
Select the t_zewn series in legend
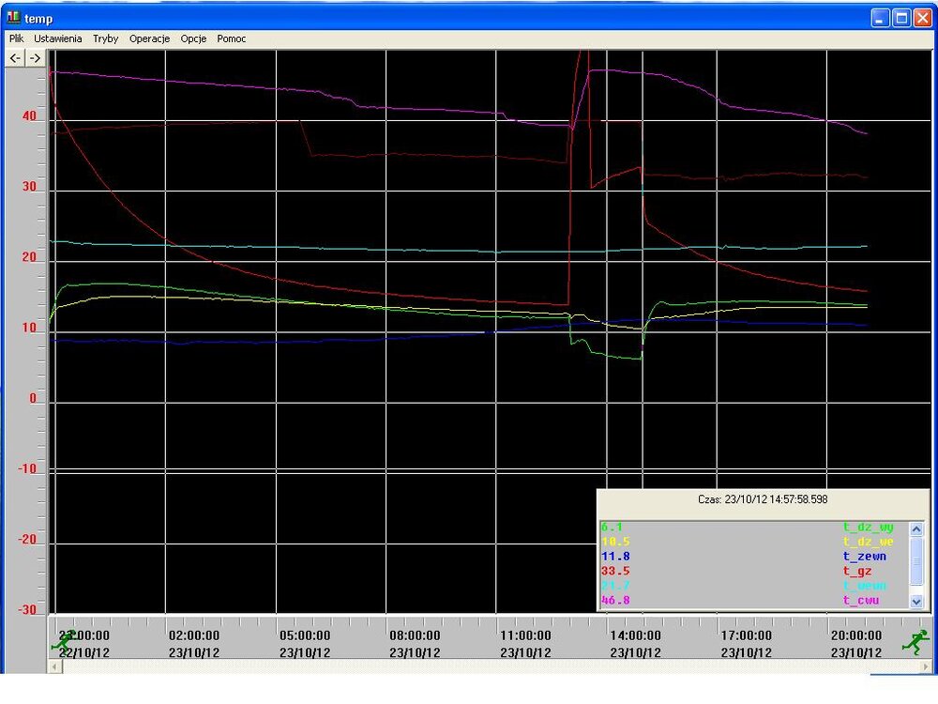tap(867, 557)
